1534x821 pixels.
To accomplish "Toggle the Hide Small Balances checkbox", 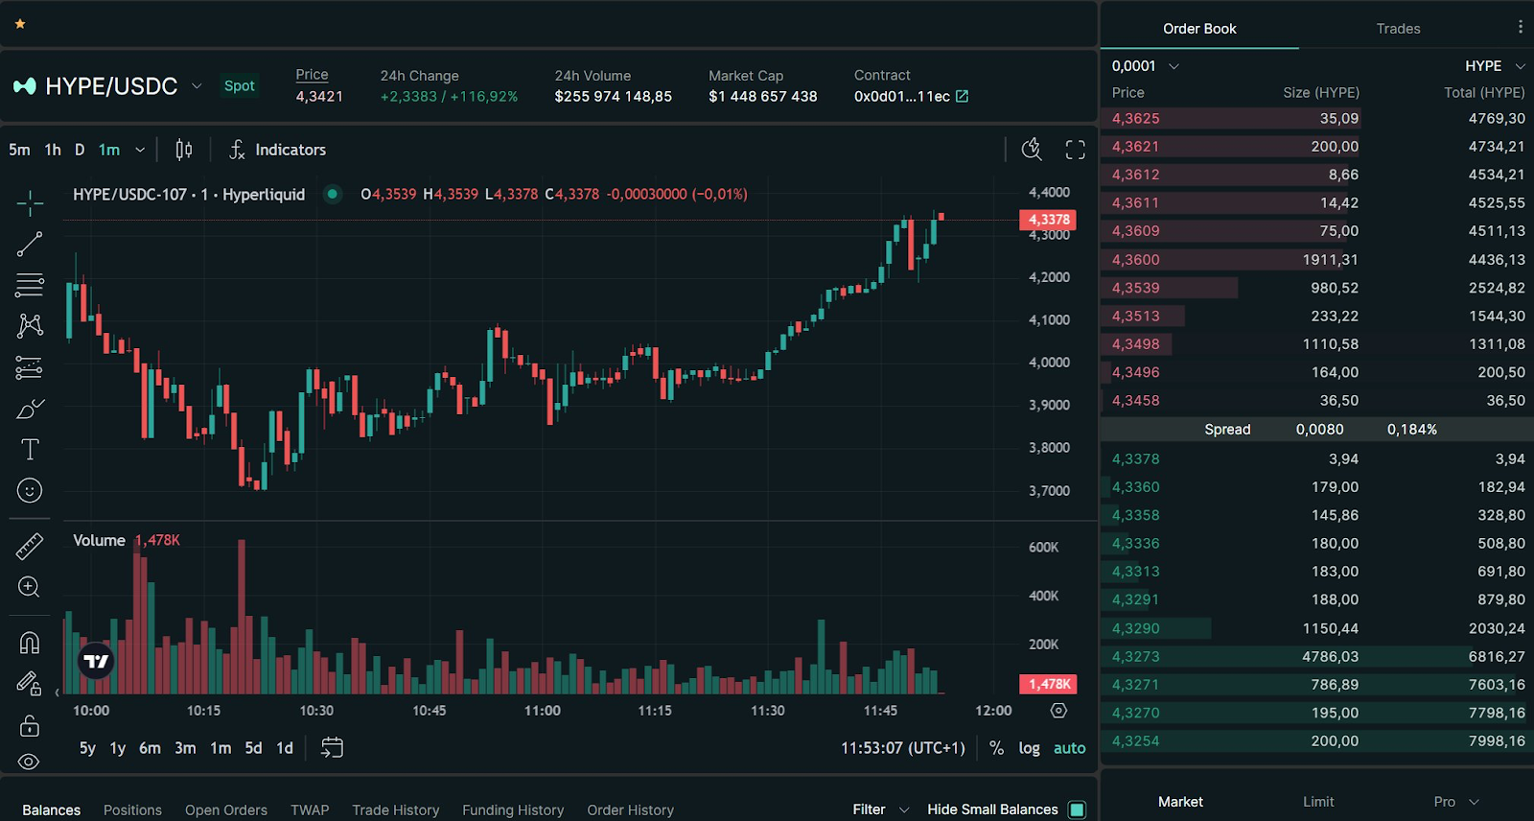I will 1078,809.
